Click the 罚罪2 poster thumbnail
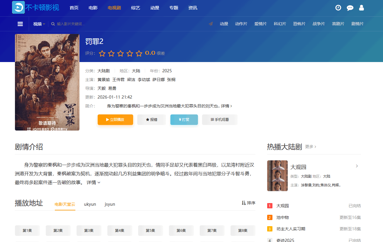 [x=47, y=82]
